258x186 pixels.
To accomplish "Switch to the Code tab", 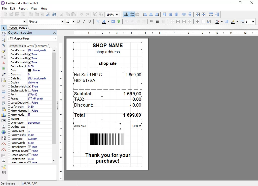I will coord(13,27).
